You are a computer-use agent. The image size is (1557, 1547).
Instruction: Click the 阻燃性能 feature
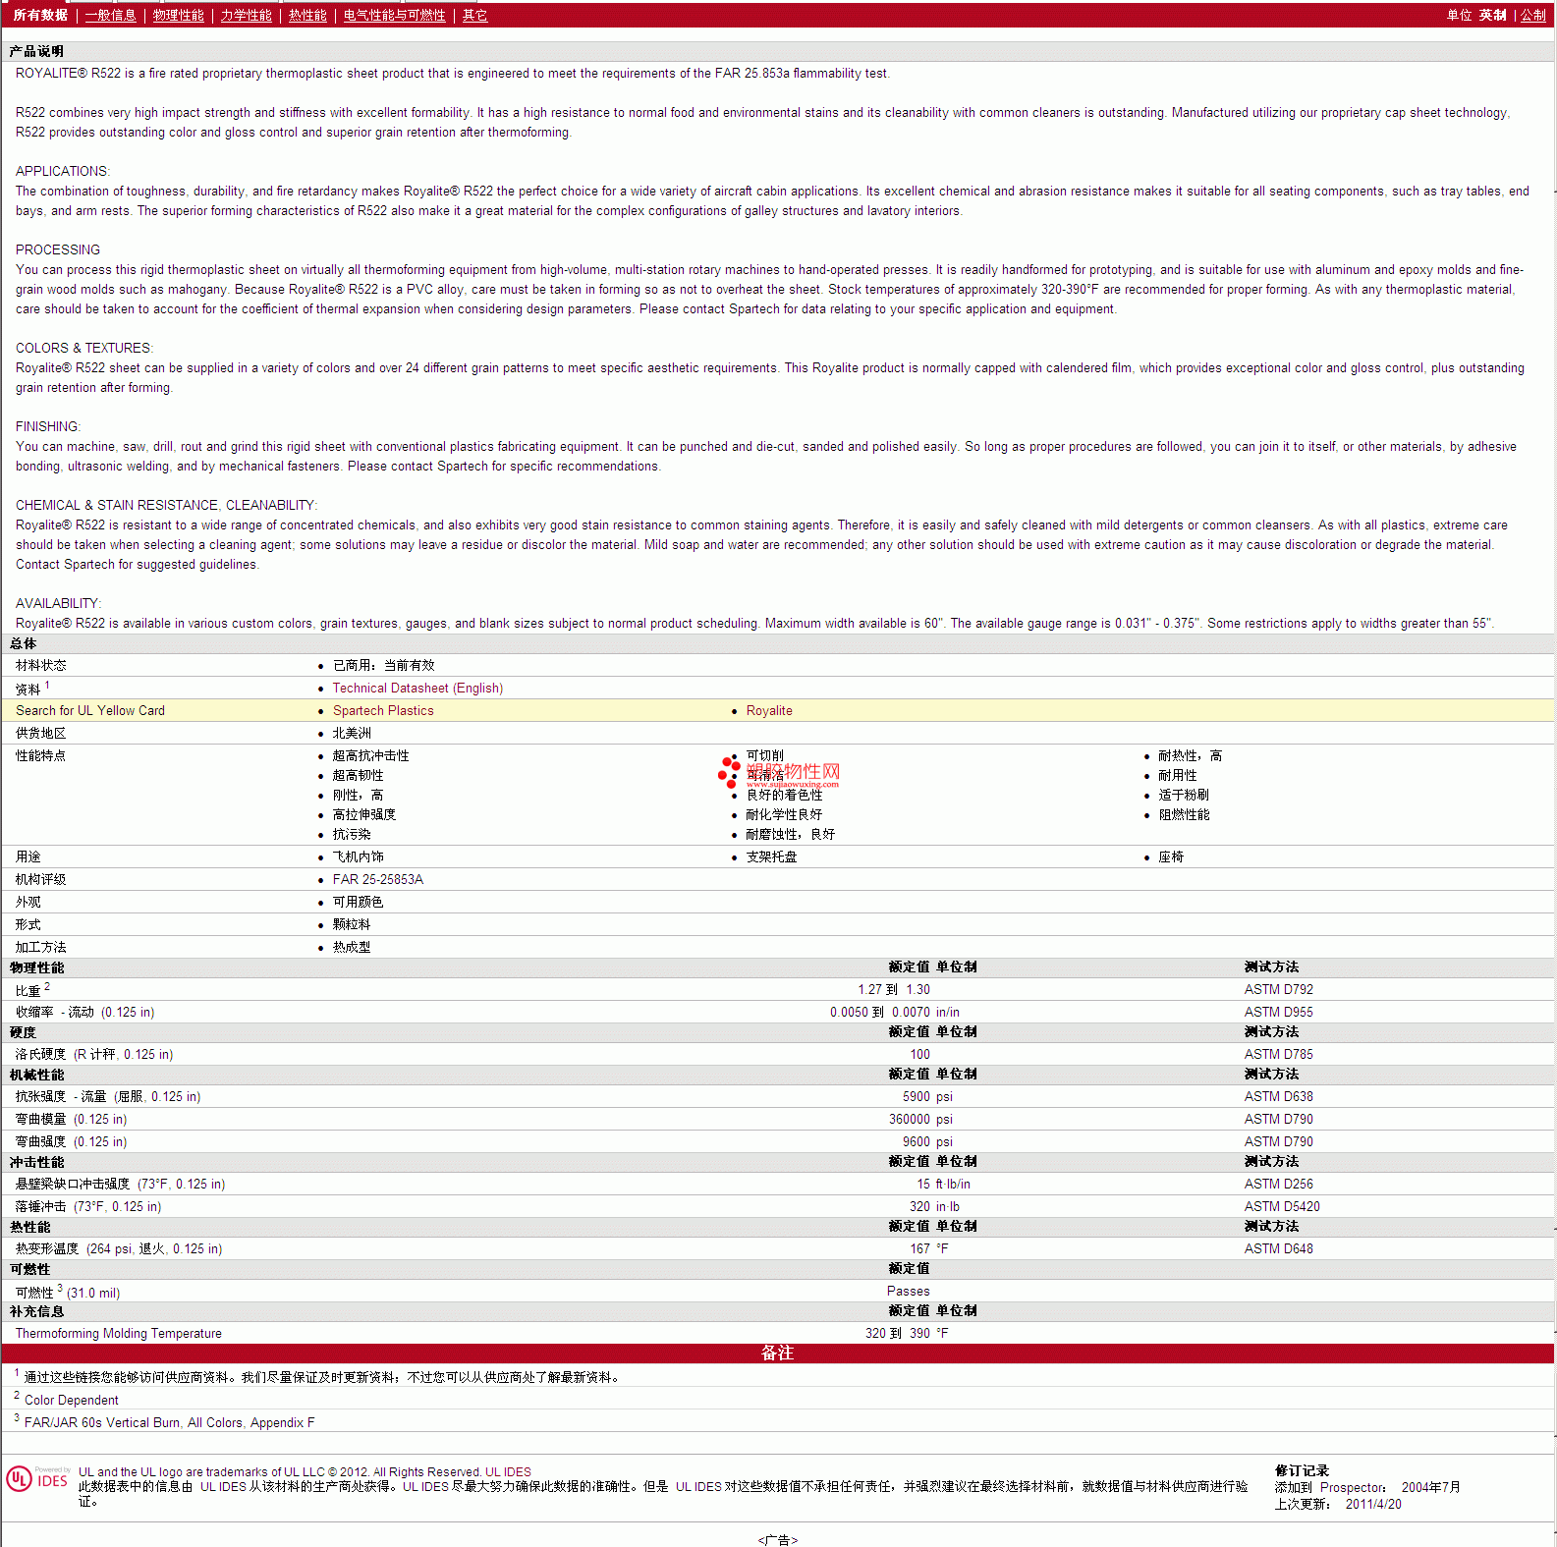coord(1184,815)
